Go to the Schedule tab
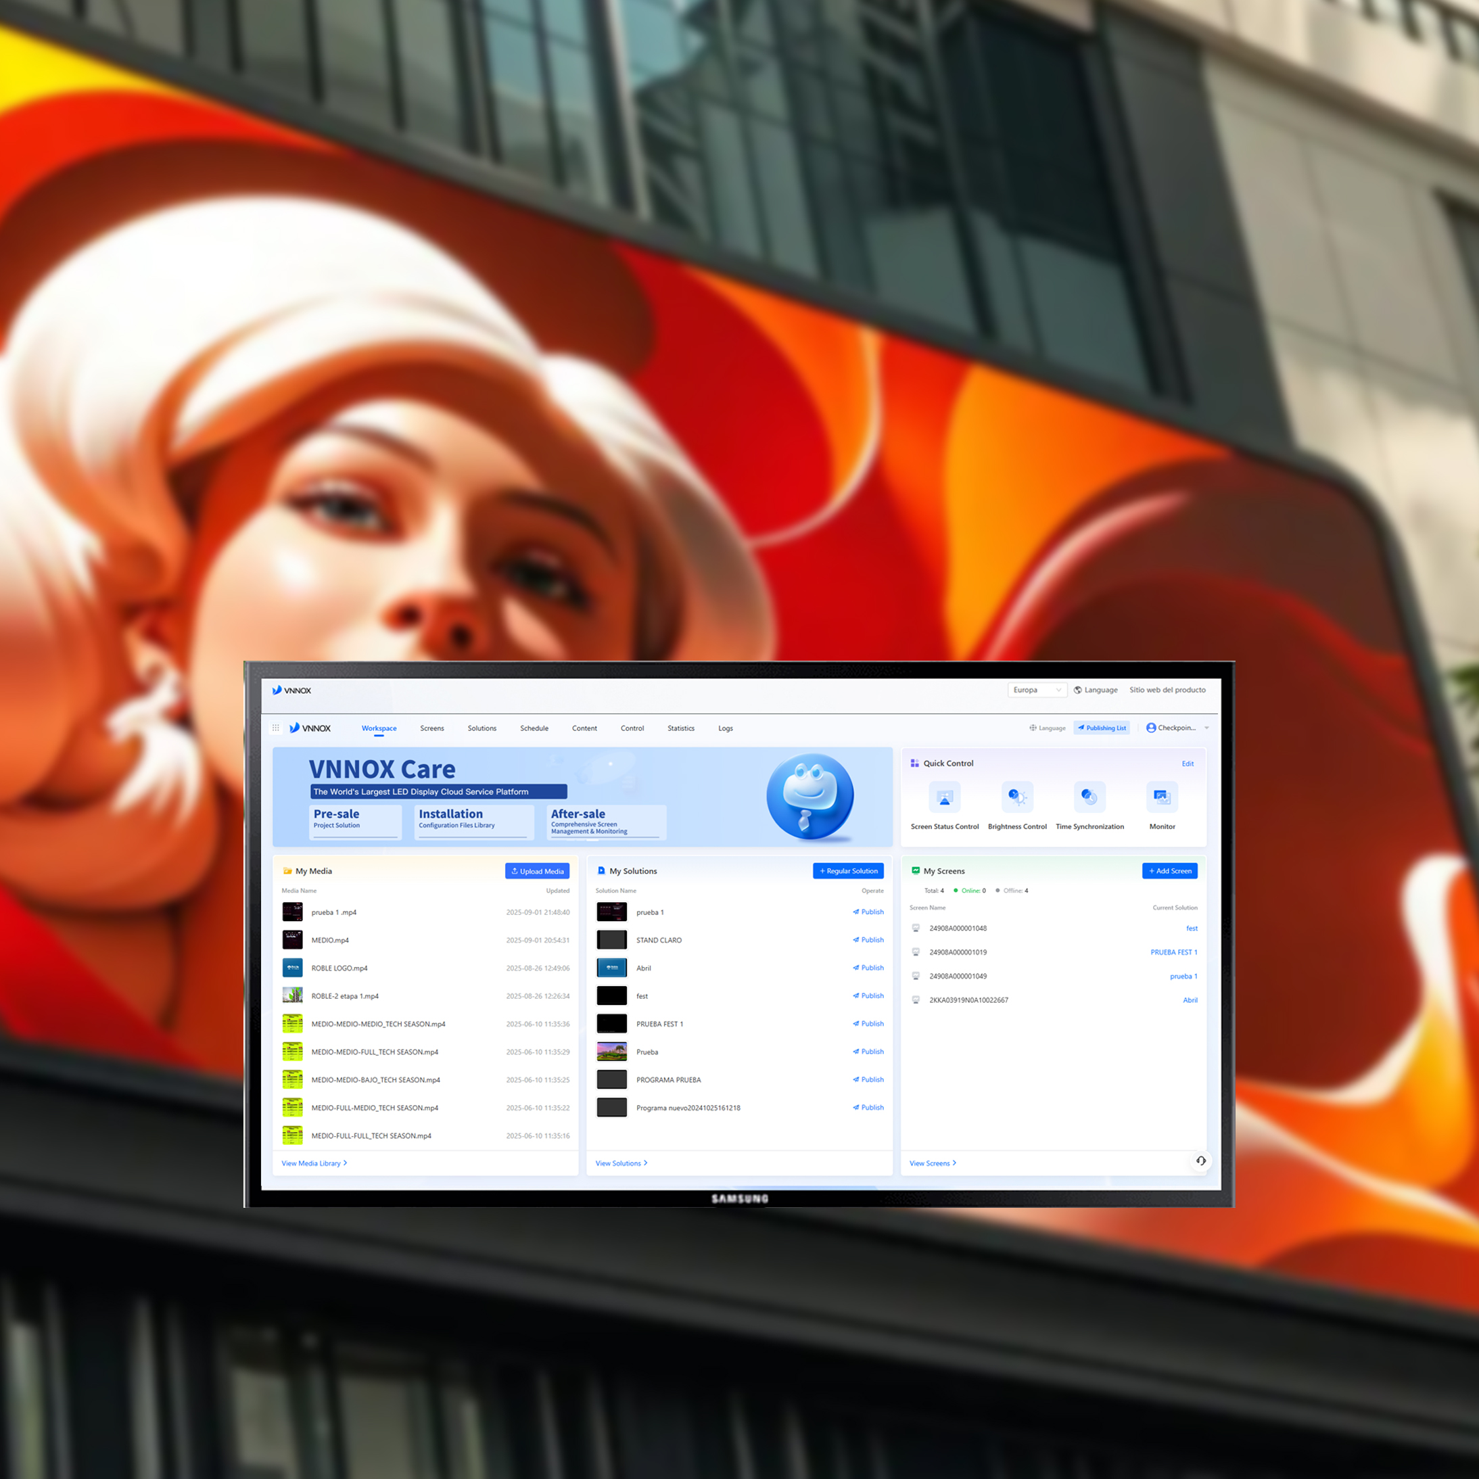The height and width of the screenshot is (1479, 1479). coord(534,728)
